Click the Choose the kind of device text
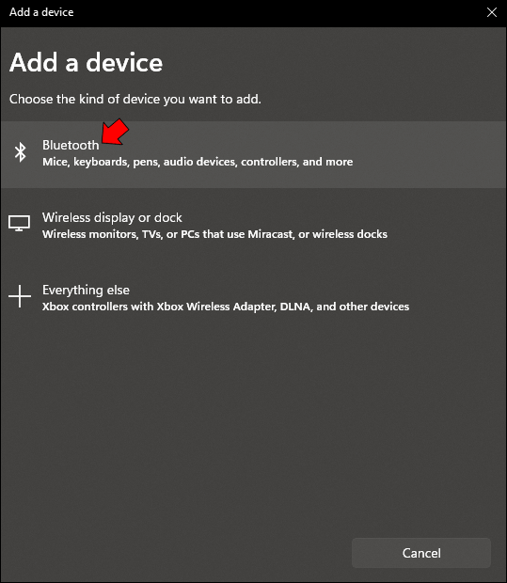507x583 pixels. click(x=135, y=100)
